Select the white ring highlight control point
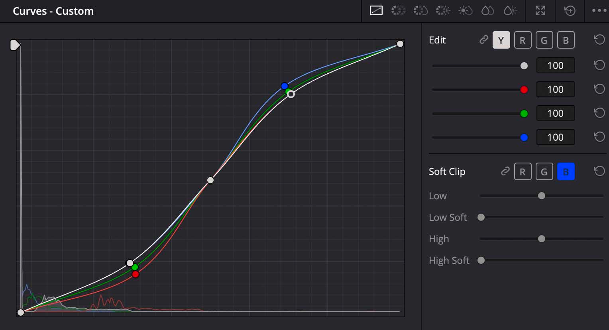 point(291,94)
